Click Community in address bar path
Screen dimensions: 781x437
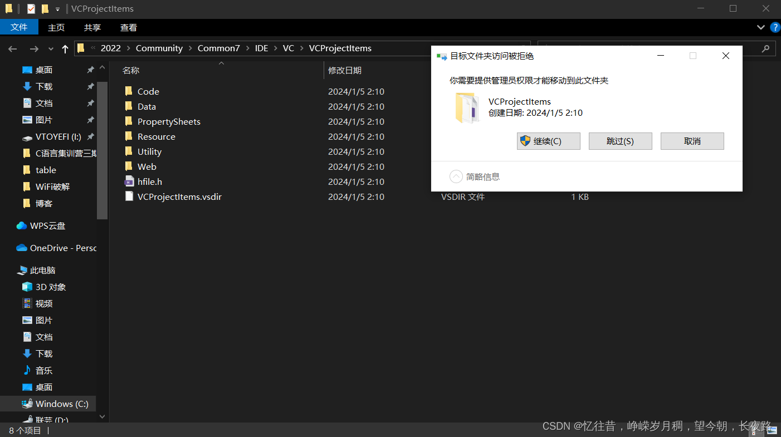pyautogui.click(x=159, y=48)
